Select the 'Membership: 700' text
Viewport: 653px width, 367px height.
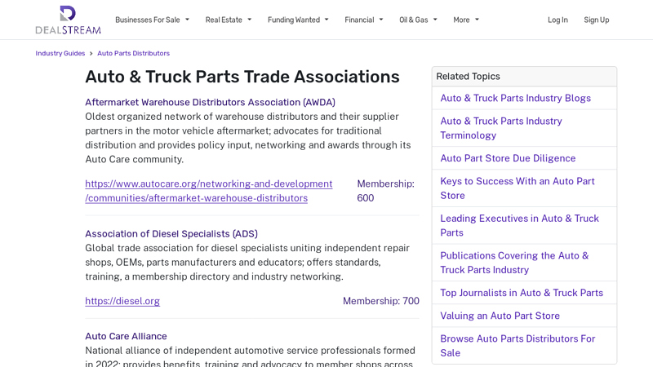tap(380, 301)
